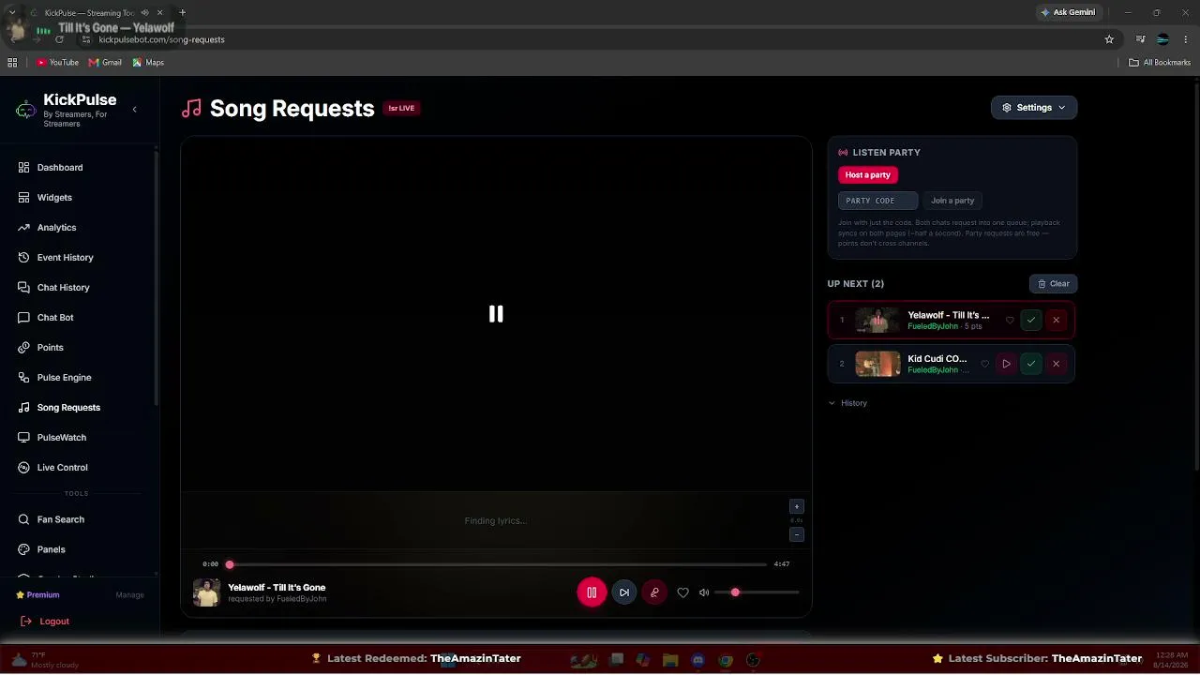Screen dimensions: 1200x675
Task: Open a new browser tab
Action: (182, 12)
